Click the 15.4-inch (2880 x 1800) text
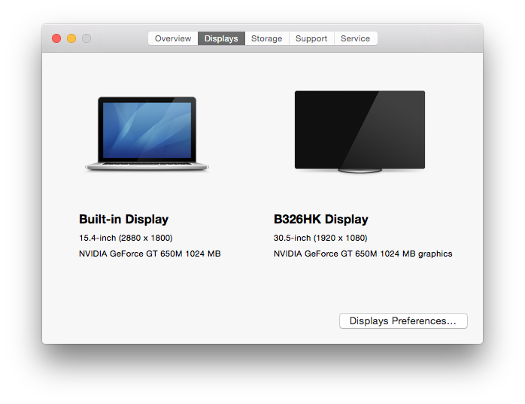This screenshot has height=404, width=525. click(126, 238)
